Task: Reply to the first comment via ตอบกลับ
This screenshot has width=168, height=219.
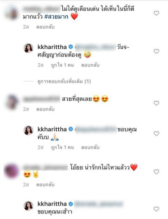Action: click(x=46, y=27)
